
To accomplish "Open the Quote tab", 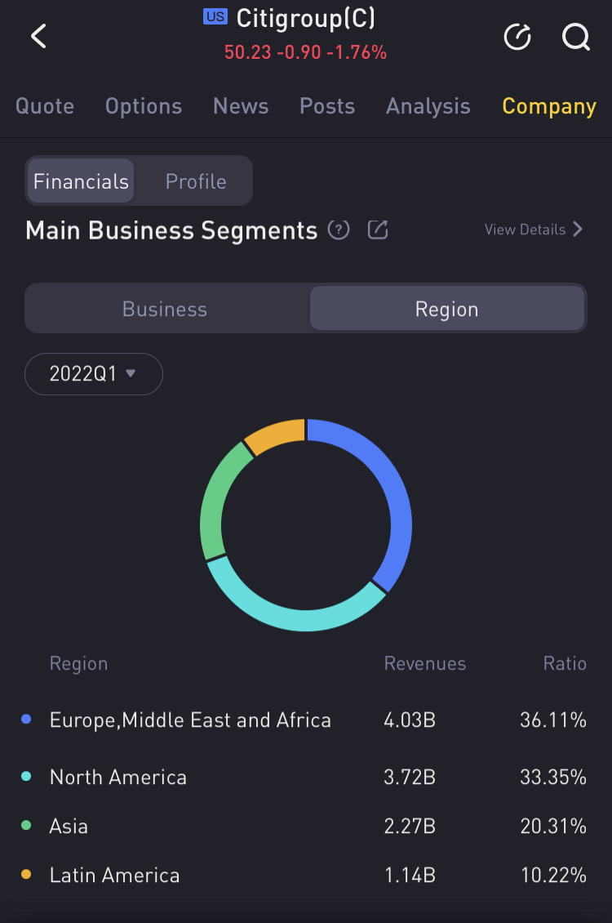I will tap(45, 106).
